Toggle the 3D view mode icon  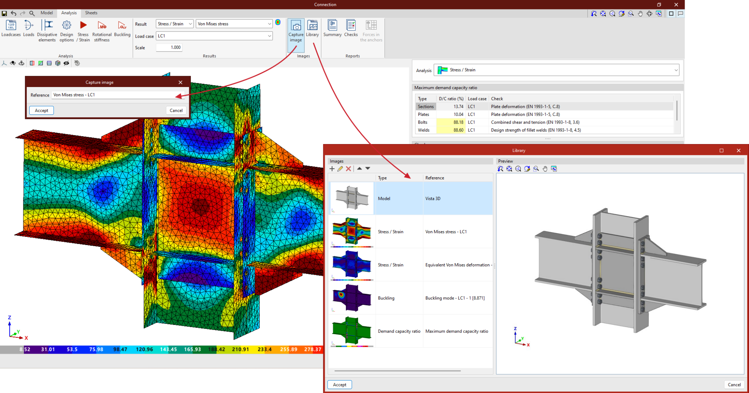point(77,63)
